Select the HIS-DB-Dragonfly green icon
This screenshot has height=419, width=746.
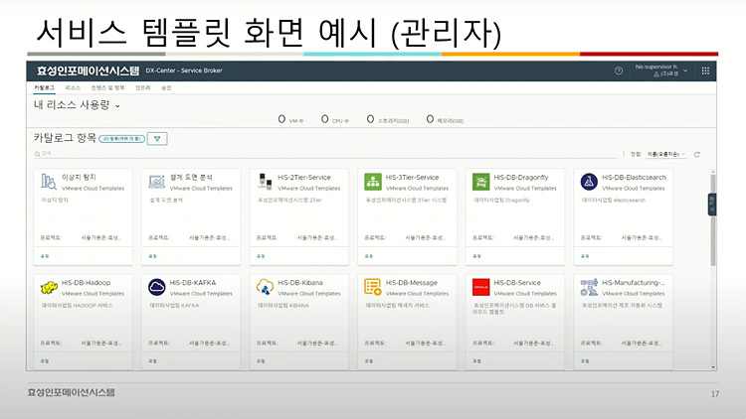pyautogui.click(x=481, y=182)
